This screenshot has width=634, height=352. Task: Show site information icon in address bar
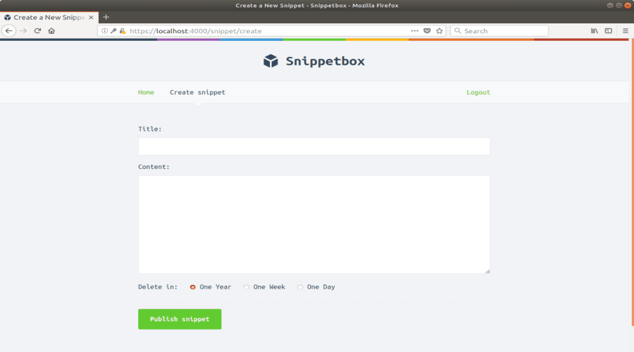click(104, 31)
